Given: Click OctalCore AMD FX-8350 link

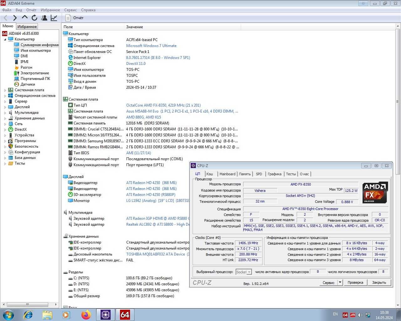Looking at the screenshot, I should [163, 105].
